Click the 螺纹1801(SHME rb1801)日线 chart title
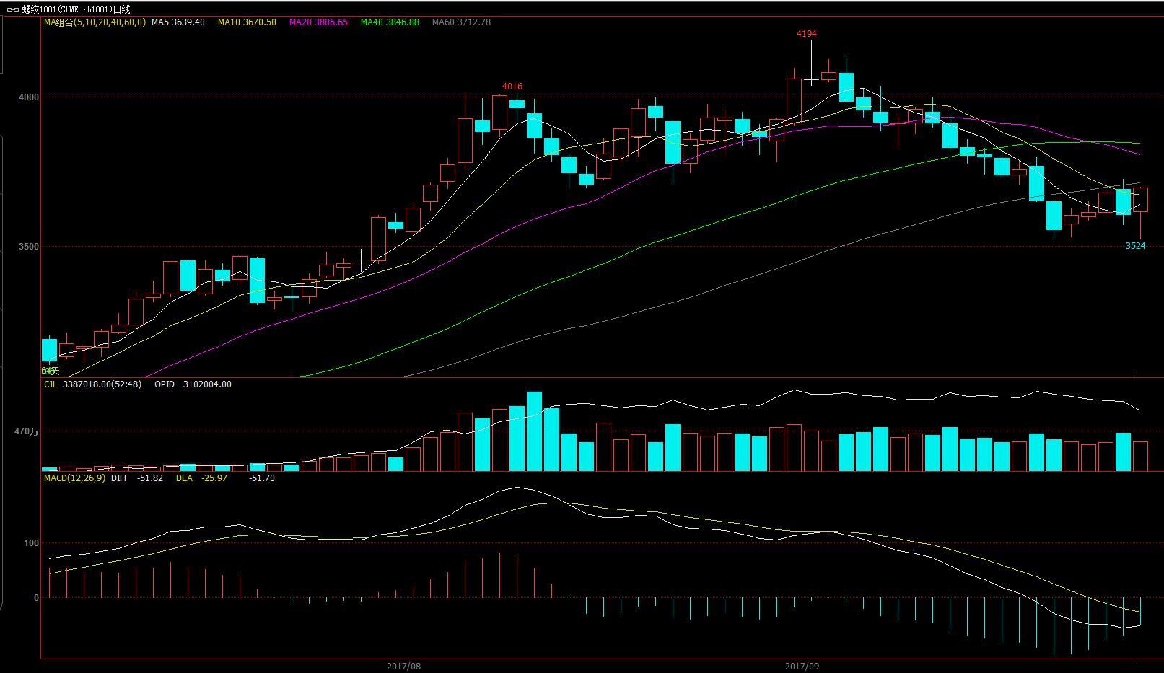The width and height of the screenshot is (1164, 673). (76, 9)
